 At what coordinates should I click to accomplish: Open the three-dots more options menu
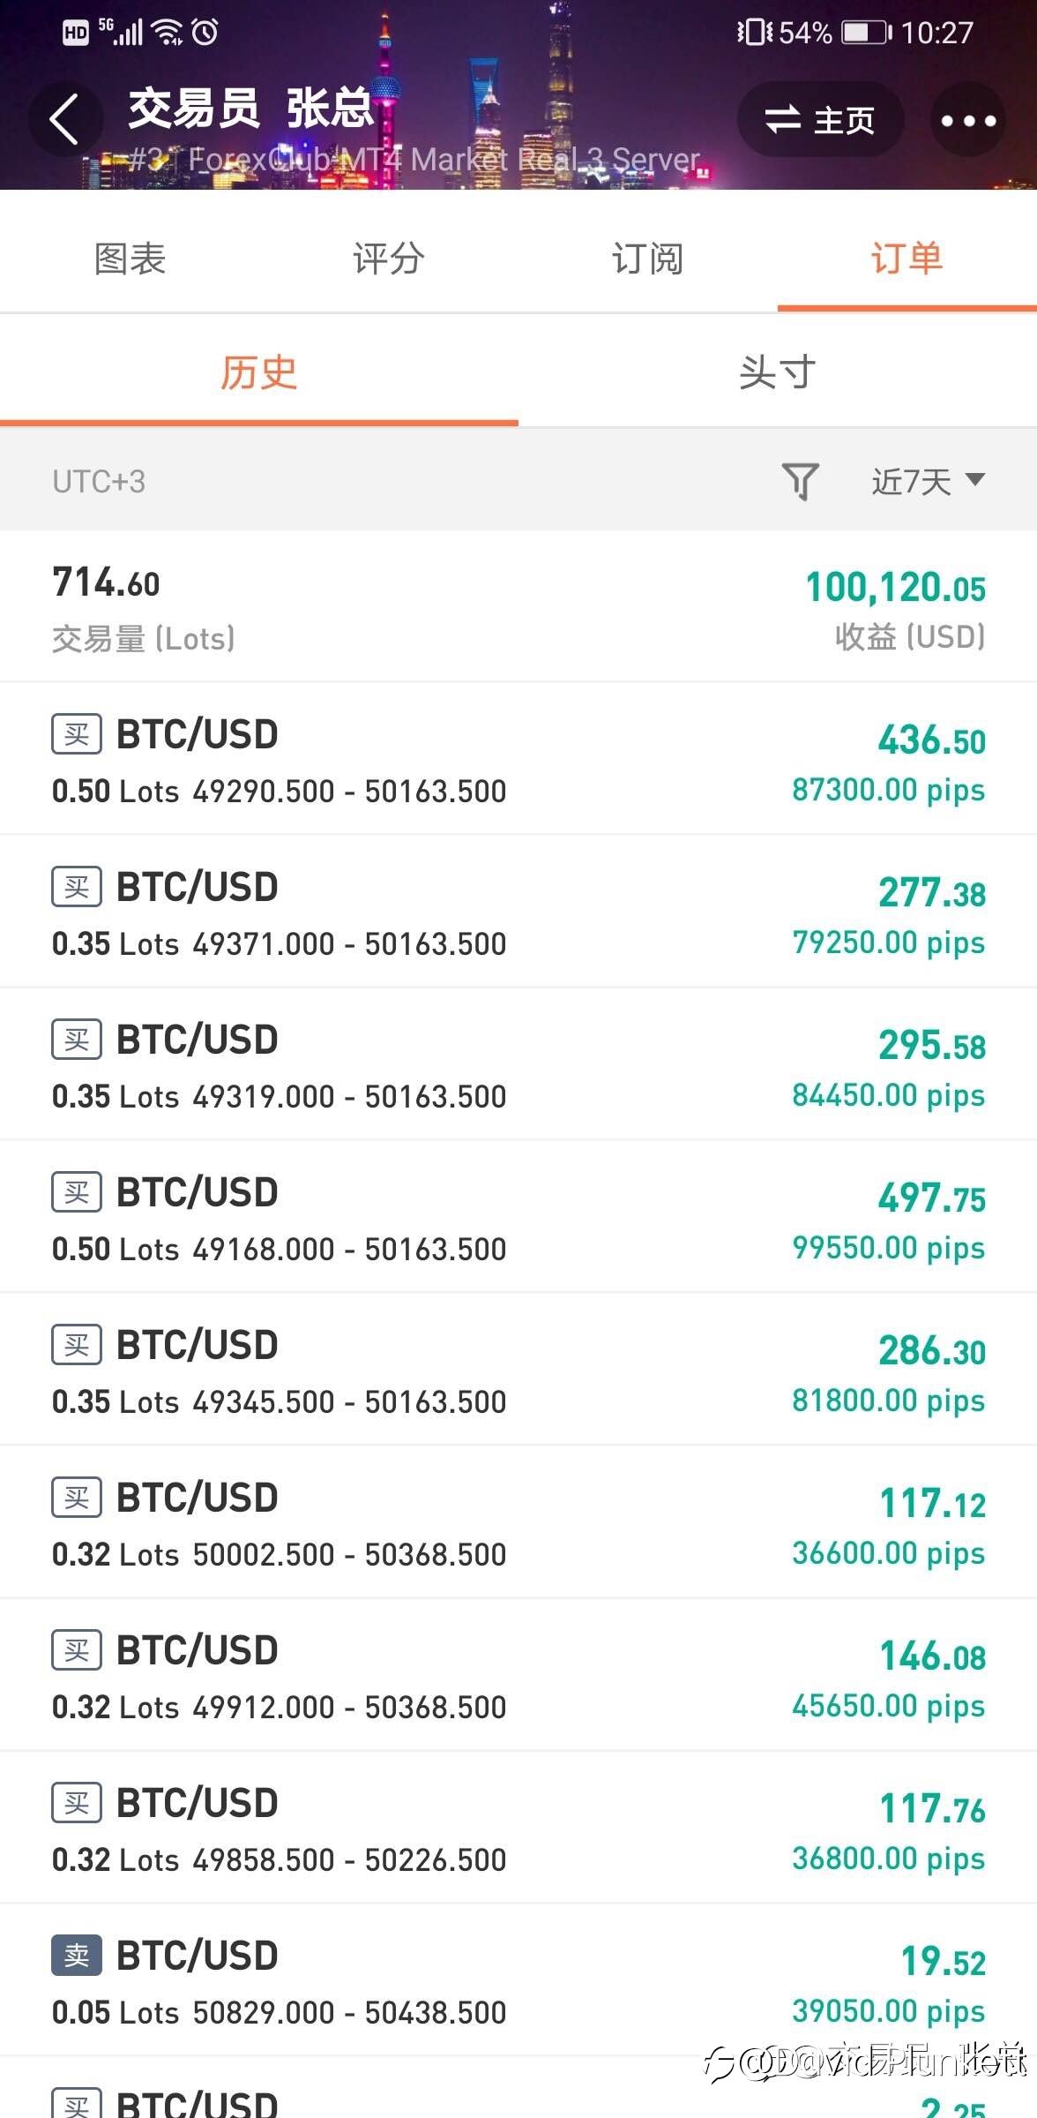pos(968,120)
